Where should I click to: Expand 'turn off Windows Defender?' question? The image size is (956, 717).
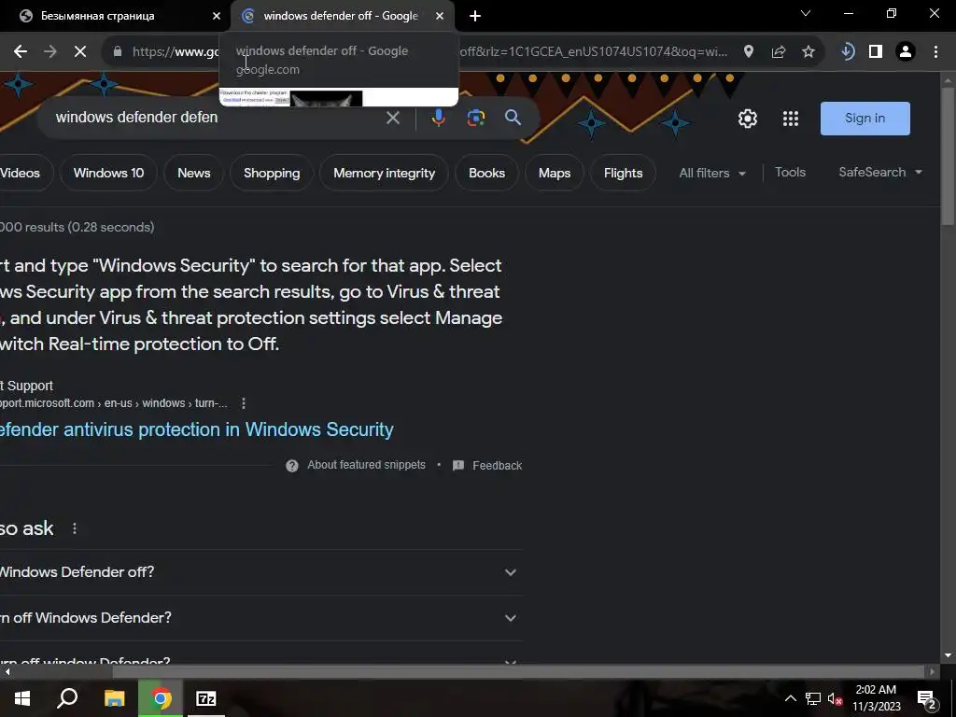(261, 618)
